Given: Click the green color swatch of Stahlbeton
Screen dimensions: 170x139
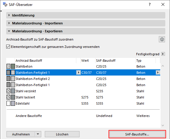Looking at the screenshot, I should pos(13,66).
